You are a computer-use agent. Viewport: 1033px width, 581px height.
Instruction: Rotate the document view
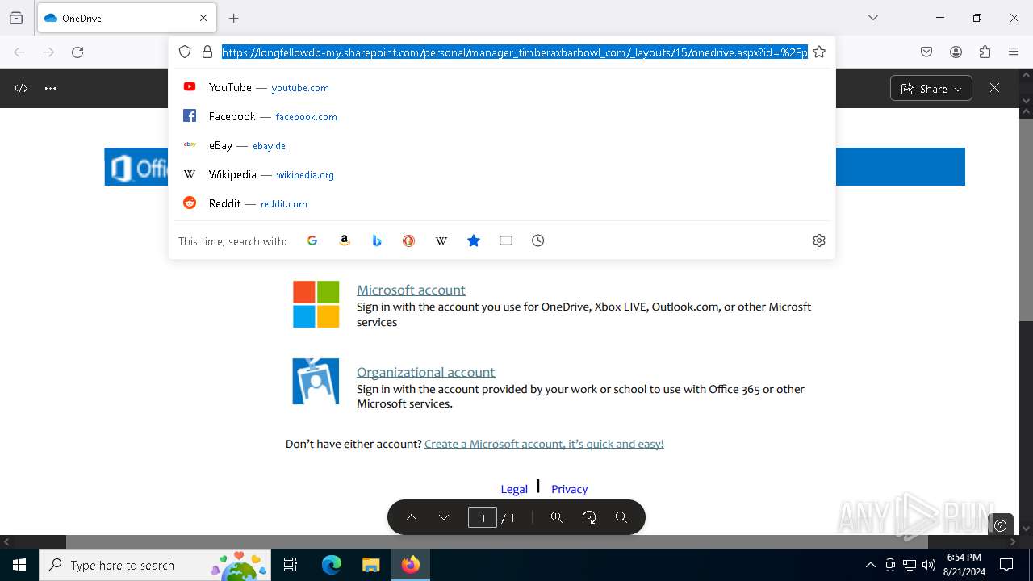tap(589, 518)
